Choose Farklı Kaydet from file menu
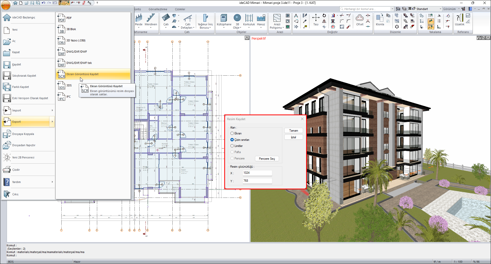The height and width of the screenshot is (264, 491). pos(28,87)
